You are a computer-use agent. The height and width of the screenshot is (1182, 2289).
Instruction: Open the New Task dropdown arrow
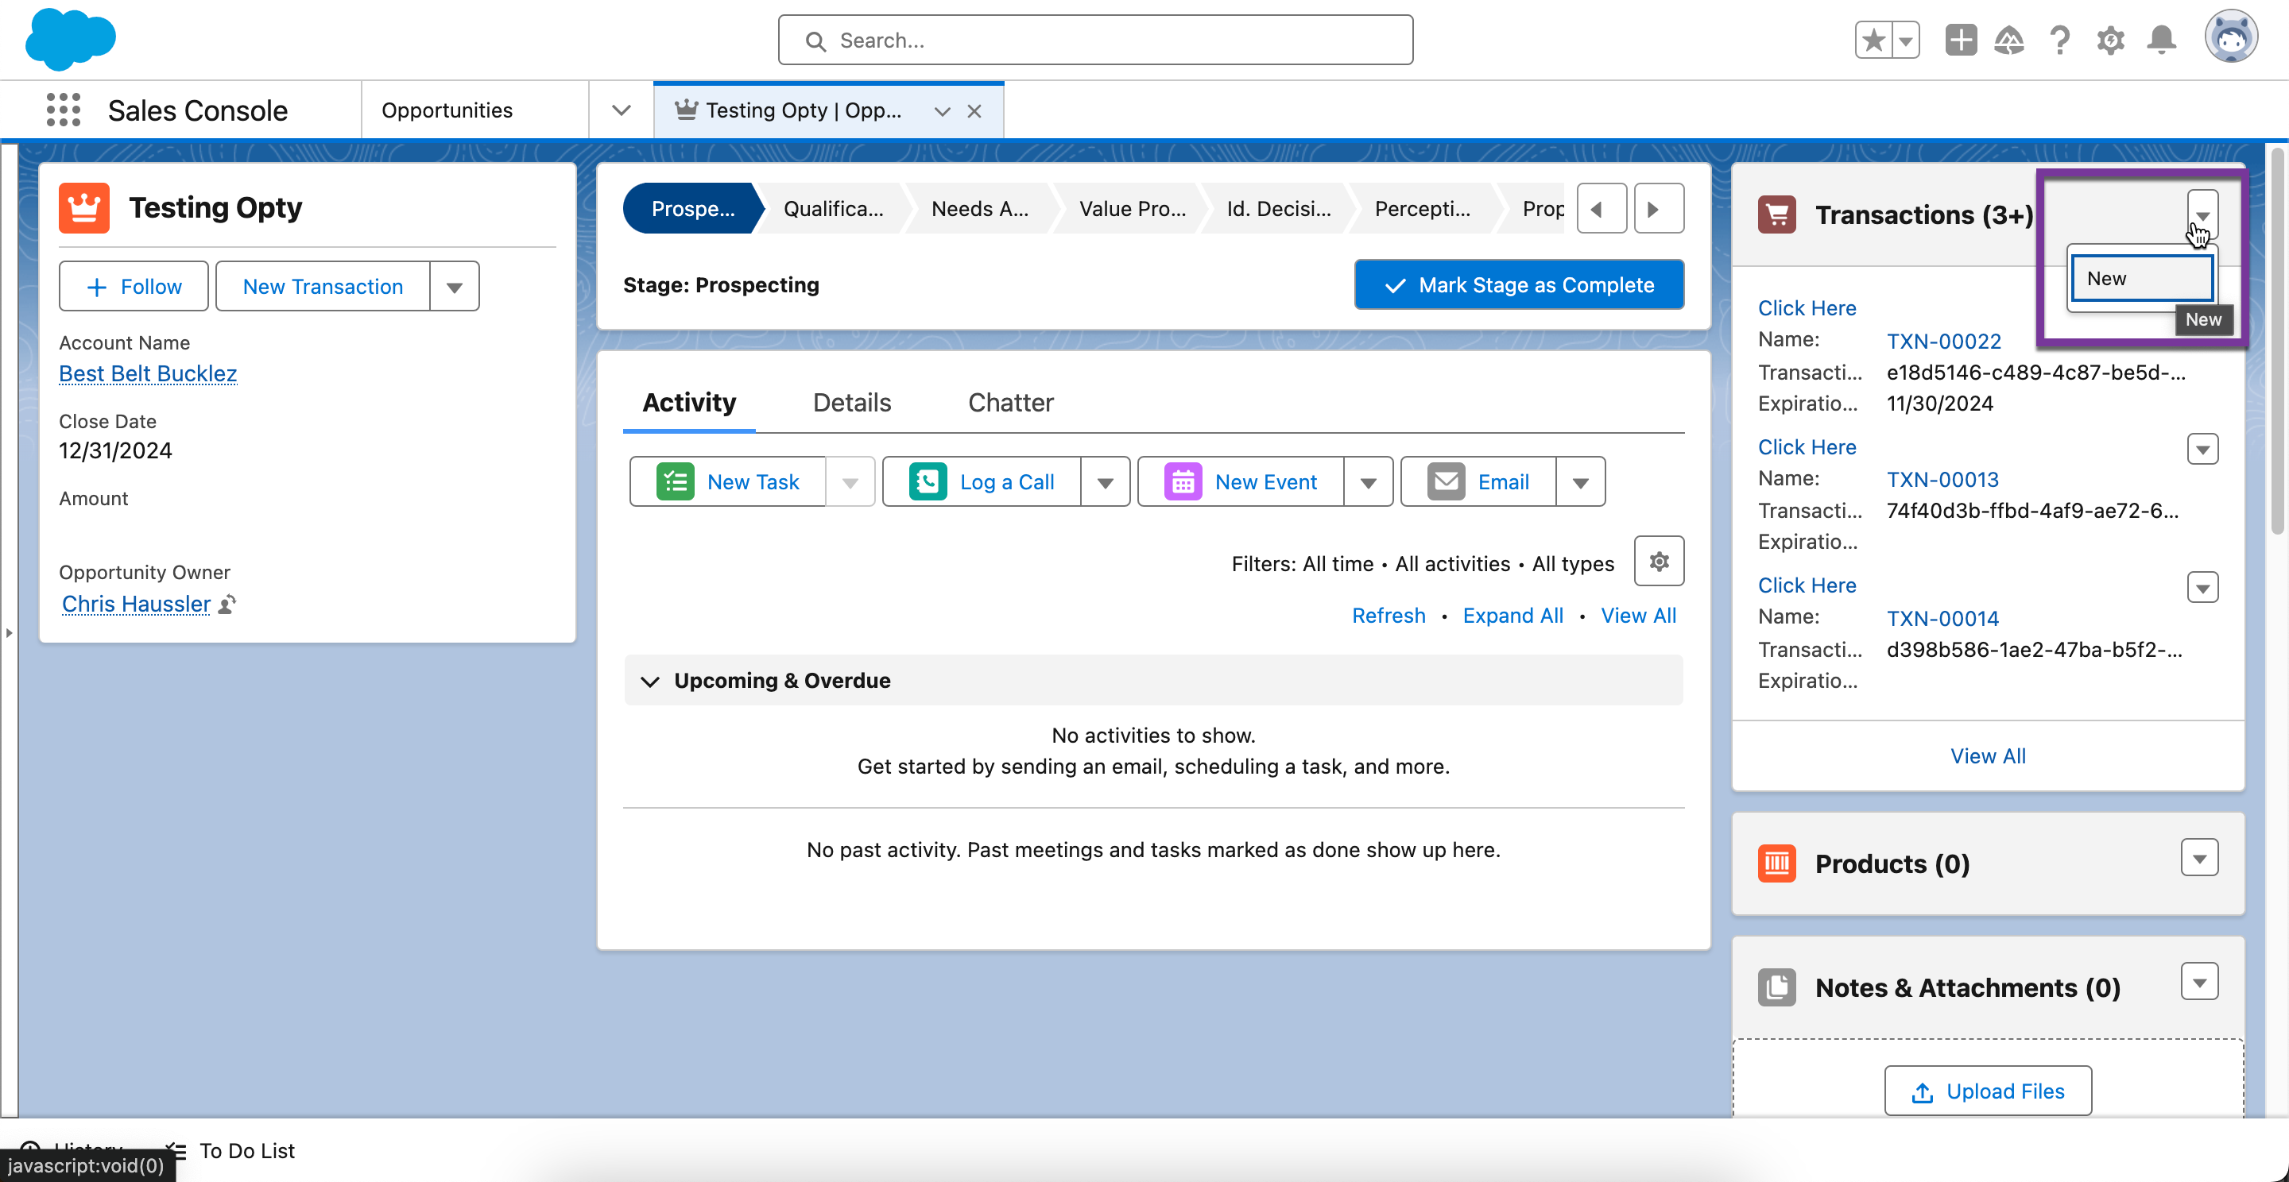tap(850, 482)
